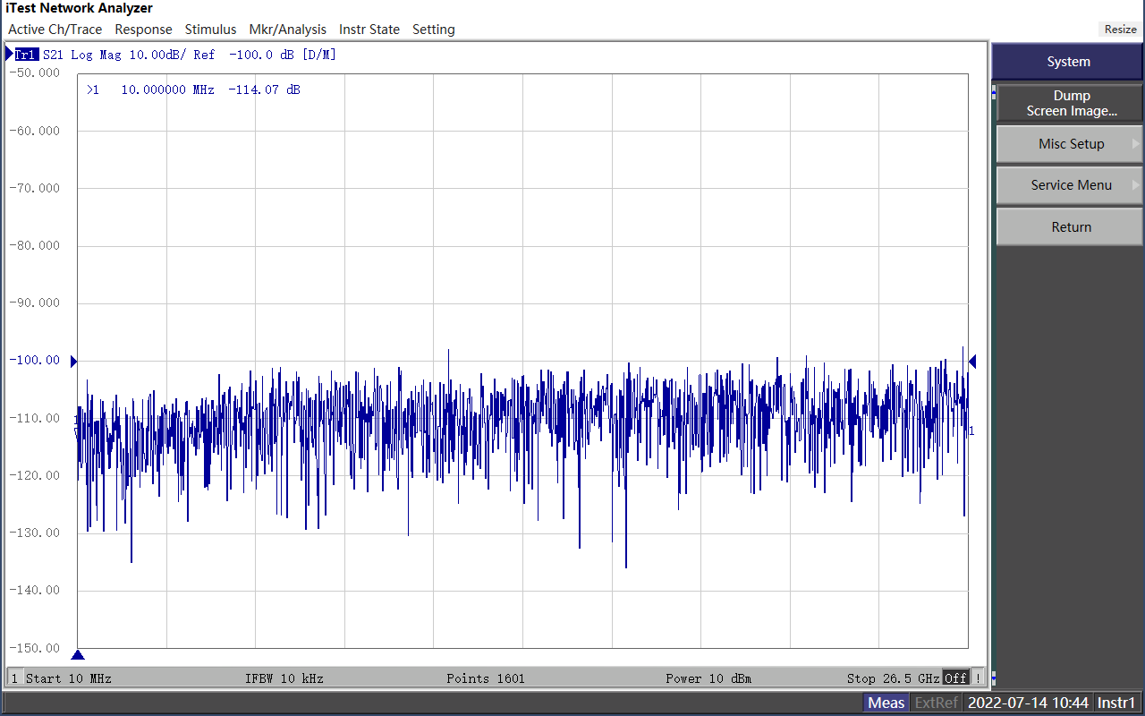Screen dimensions: 1145x716
Task: Click the -50.000 Y-axis label
Action: (x=34, y=73)
